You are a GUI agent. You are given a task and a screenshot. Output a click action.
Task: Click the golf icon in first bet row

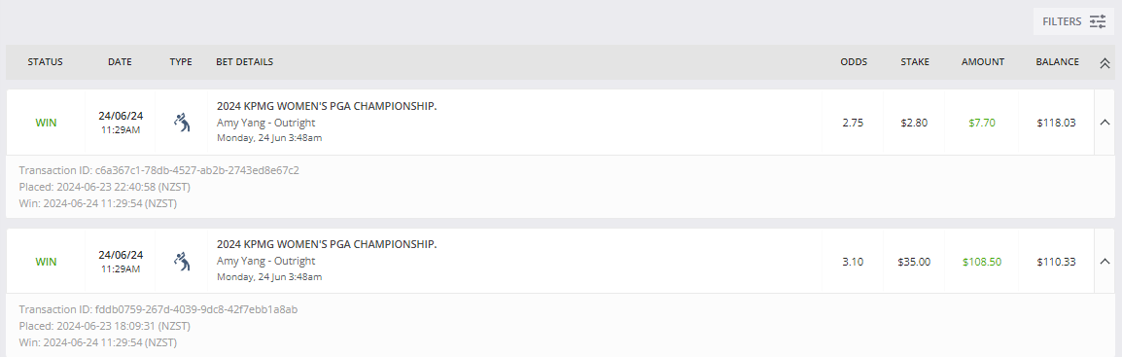[x=182, y=123]
